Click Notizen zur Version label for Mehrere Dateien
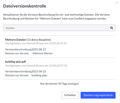This screenshot has height=103, width=120. [x=17, y=53]
